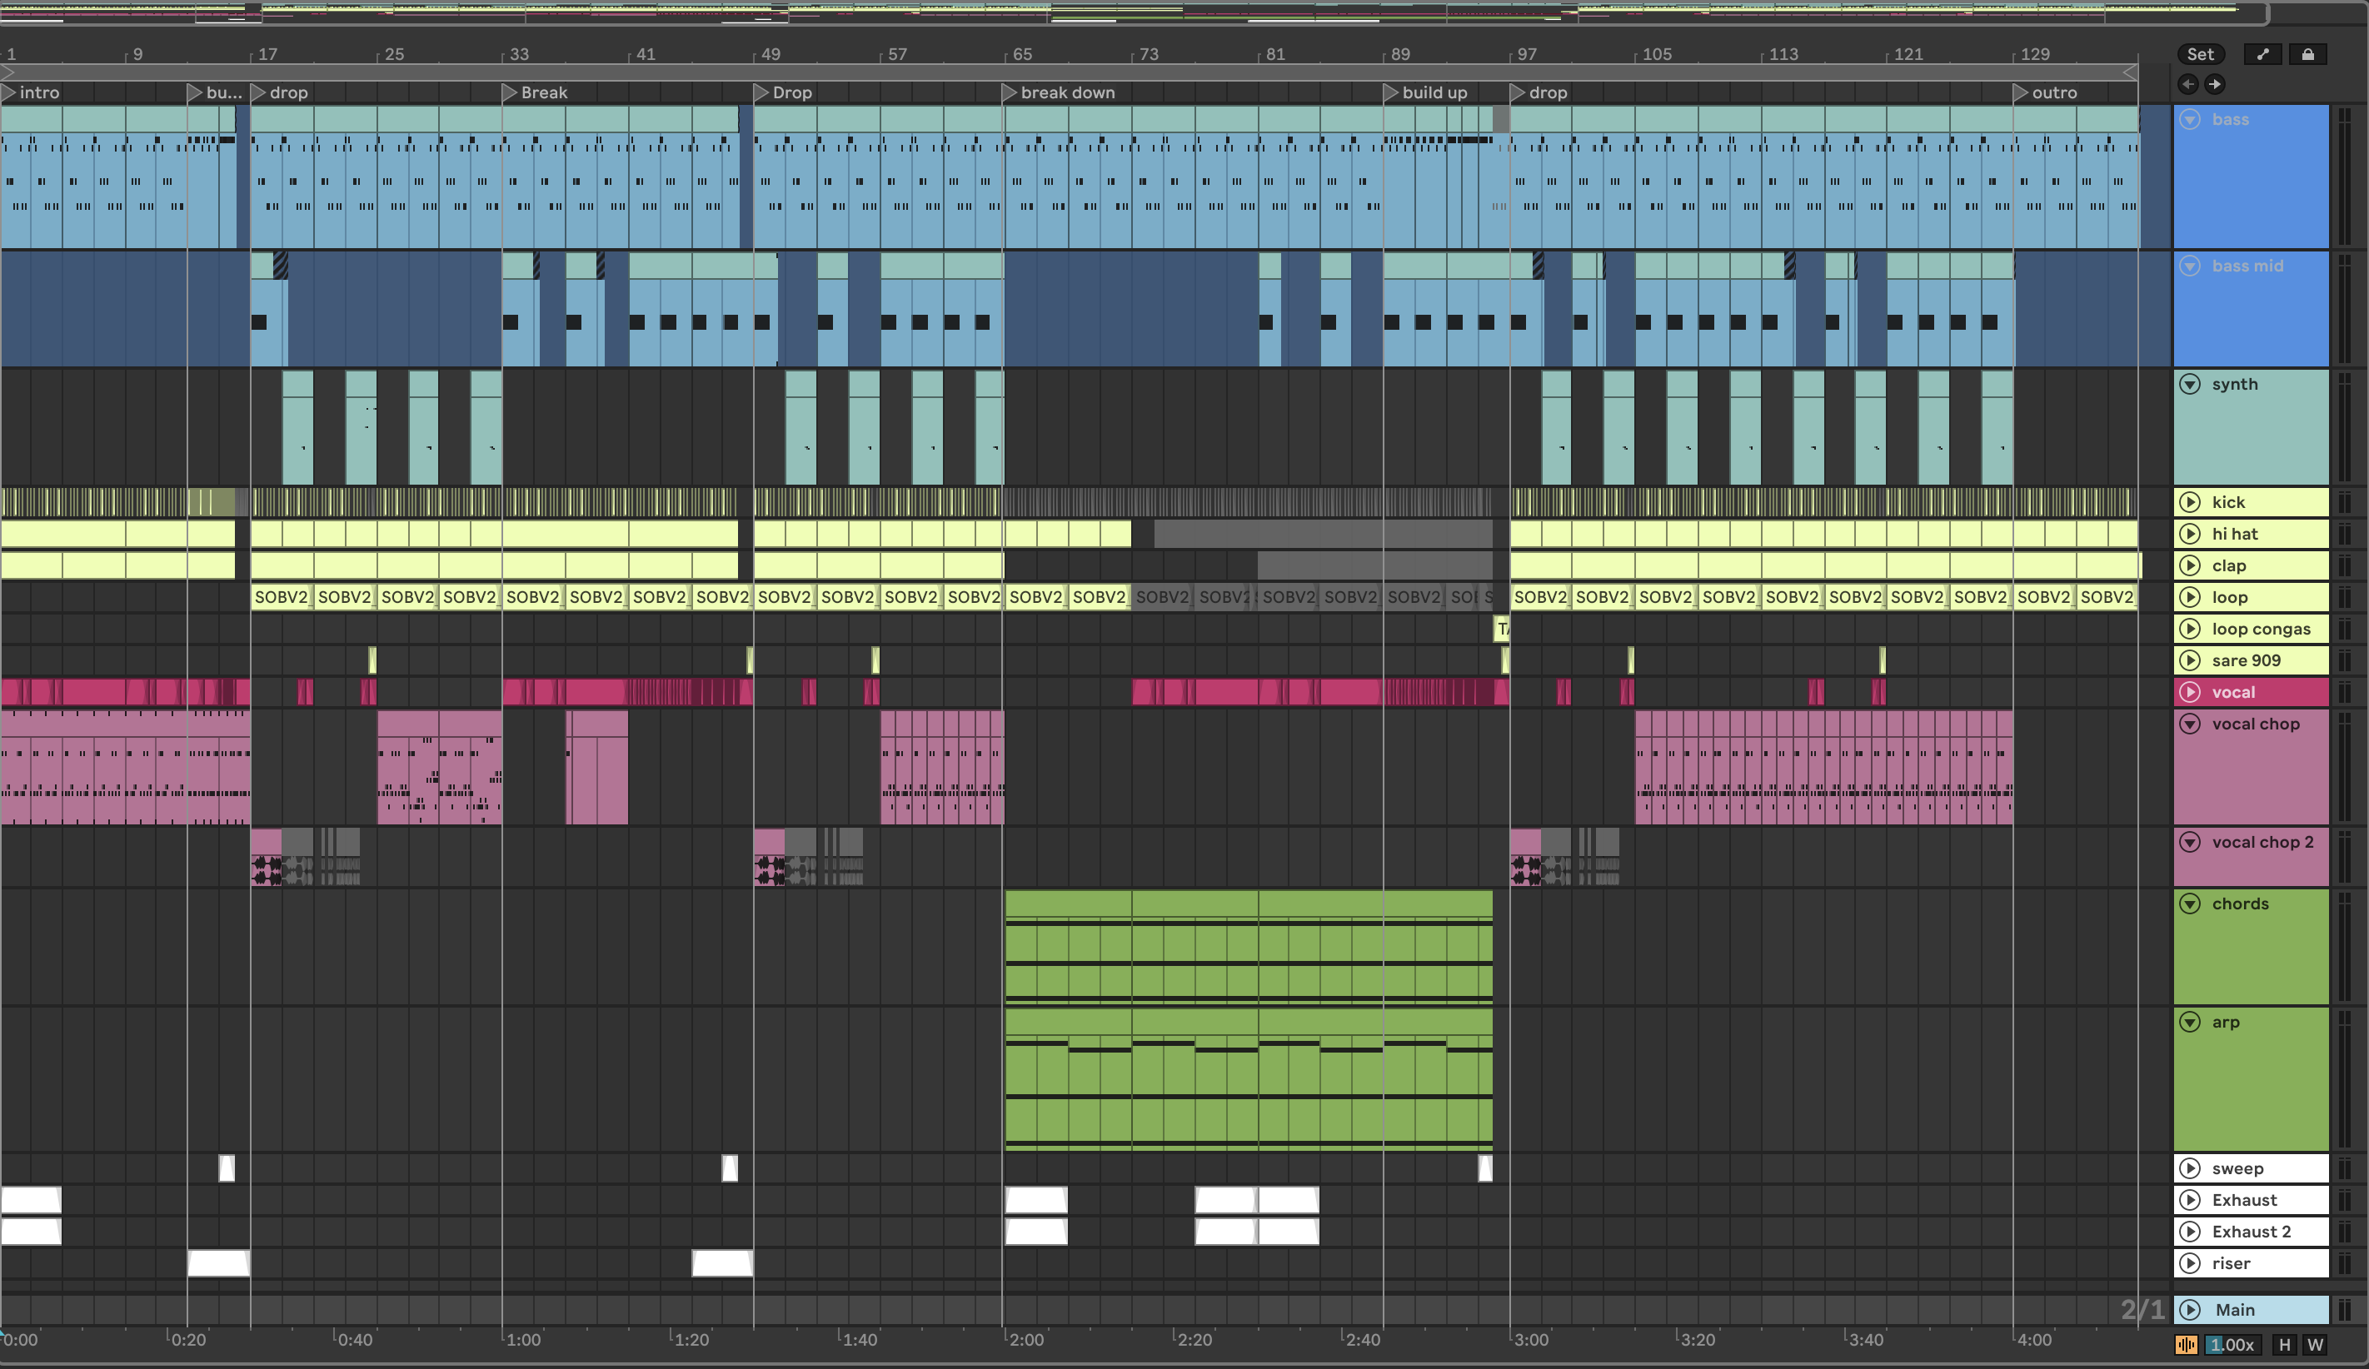Viewport: 2369px width, 1369px height.
Task: Collapse the synth track
Action: (x=2189, y=384)
